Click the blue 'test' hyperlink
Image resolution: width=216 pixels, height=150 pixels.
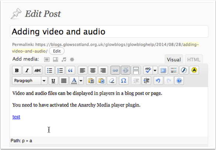point(16,117)
